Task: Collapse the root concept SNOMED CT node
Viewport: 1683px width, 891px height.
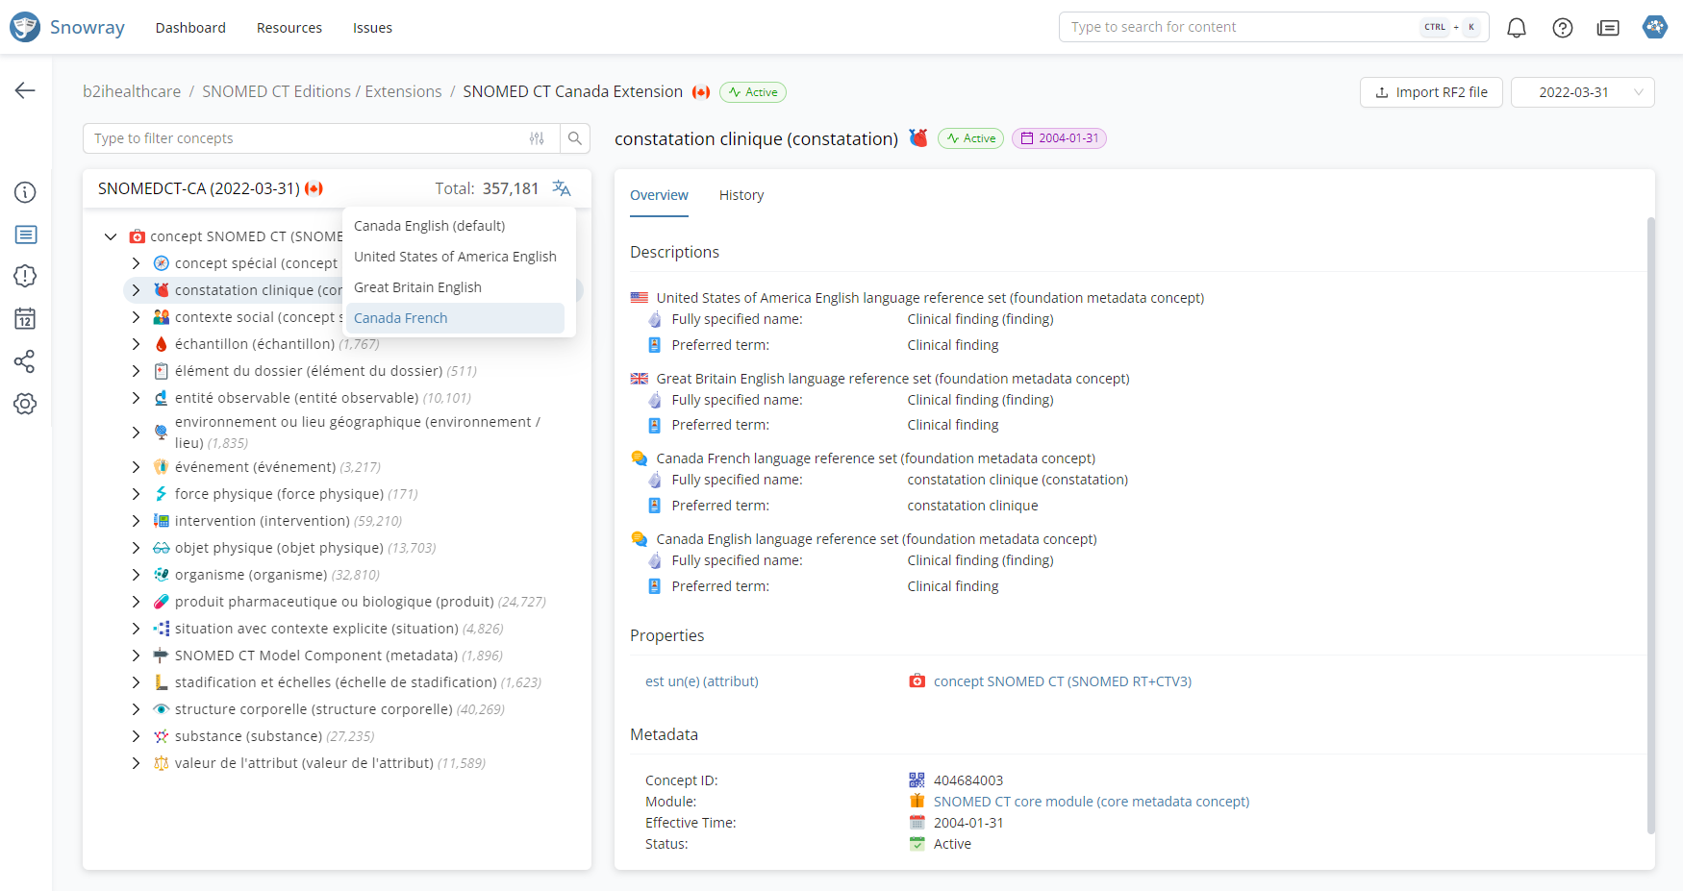Action: point(111,236)
